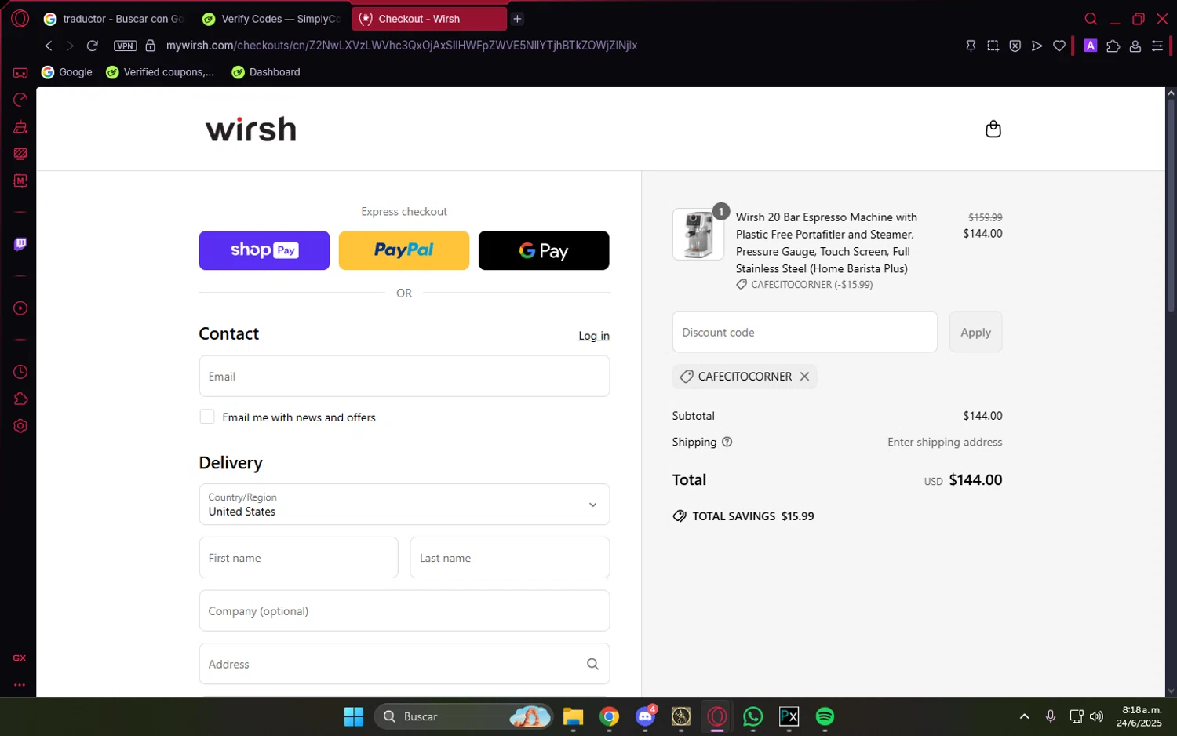Viewport: 1177px width, 736px height.
Task: Add page to bookmarks with heart icon
Action: pos(1059,46)
